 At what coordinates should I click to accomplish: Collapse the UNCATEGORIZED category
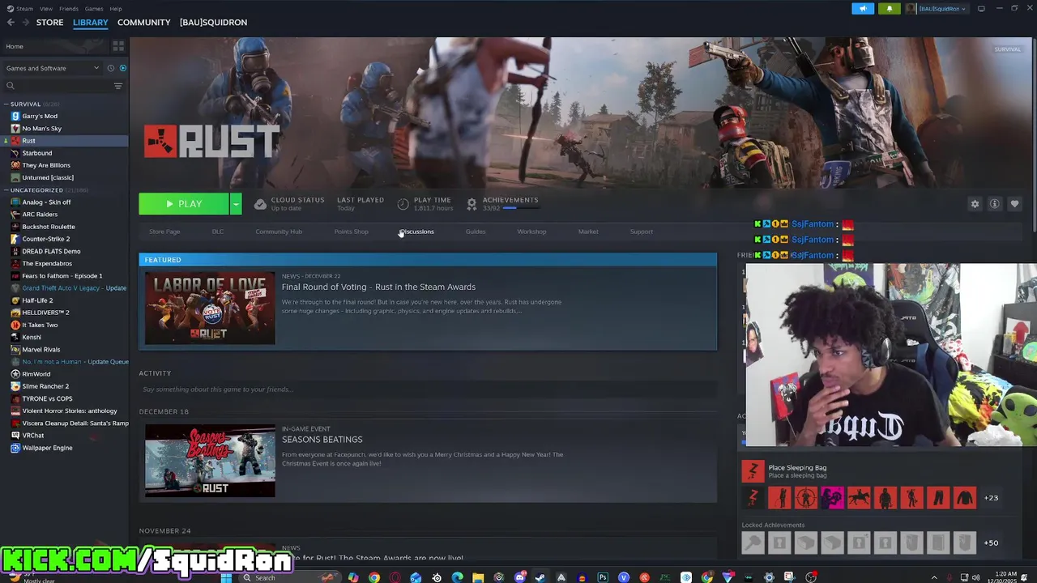pyautogui.click(x=6, y=190)
